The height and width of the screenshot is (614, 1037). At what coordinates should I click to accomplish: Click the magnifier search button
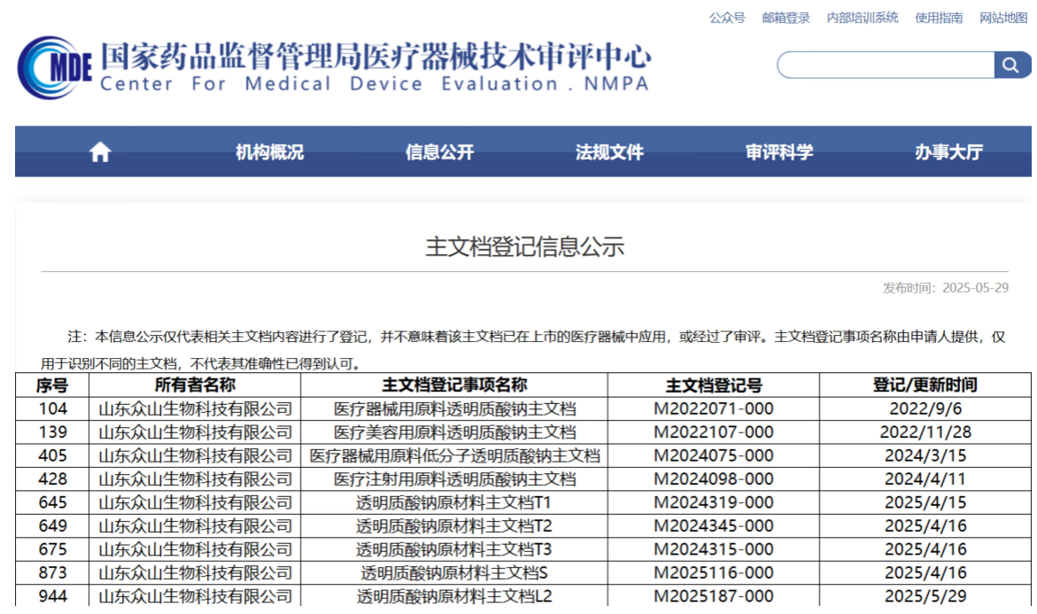1010,65
